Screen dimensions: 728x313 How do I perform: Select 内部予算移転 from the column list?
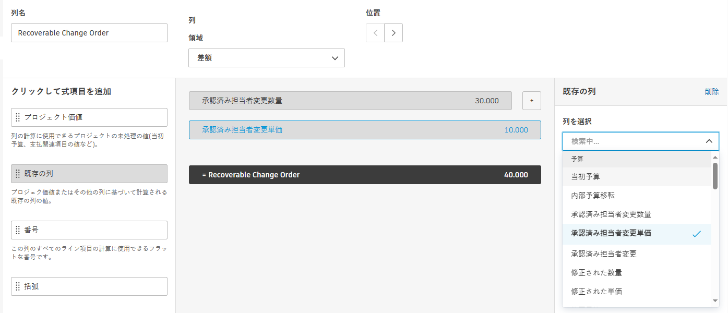coord(637,196)
